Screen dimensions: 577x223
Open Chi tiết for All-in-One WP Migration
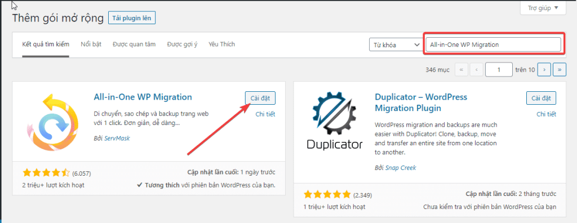(x=265, y=114)
